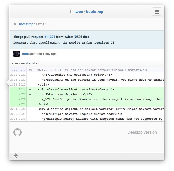Viewport: 174px width, 171px height.
Task: Switch to Desktop version
Action: pyautogui.click(x=142, y=132)
